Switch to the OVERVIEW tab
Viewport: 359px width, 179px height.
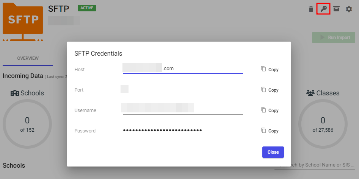[x=28, y=58]
